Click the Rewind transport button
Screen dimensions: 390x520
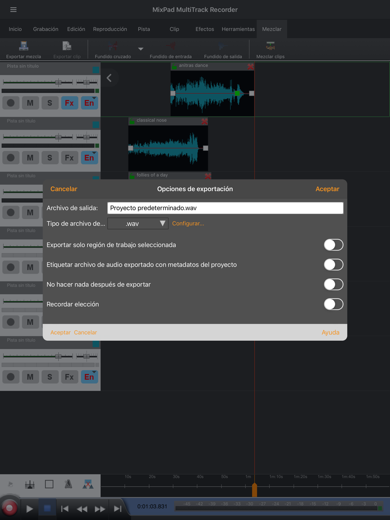tap(82, 509)
